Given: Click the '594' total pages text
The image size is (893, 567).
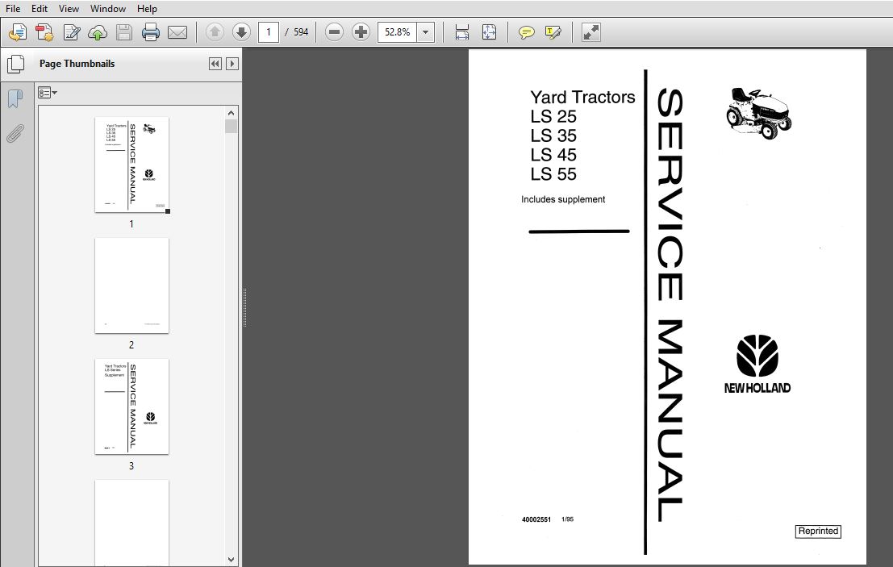Looking at the screenshot, I should pyautogui.click(x=301, y=32).
